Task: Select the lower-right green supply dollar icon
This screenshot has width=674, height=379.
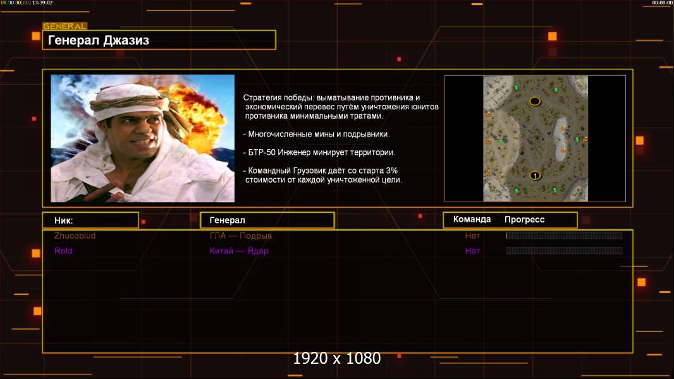Action: point(555,190)
